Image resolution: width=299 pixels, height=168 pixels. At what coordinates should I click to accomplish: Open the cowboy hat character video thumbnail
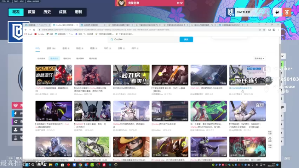[131, 147]
